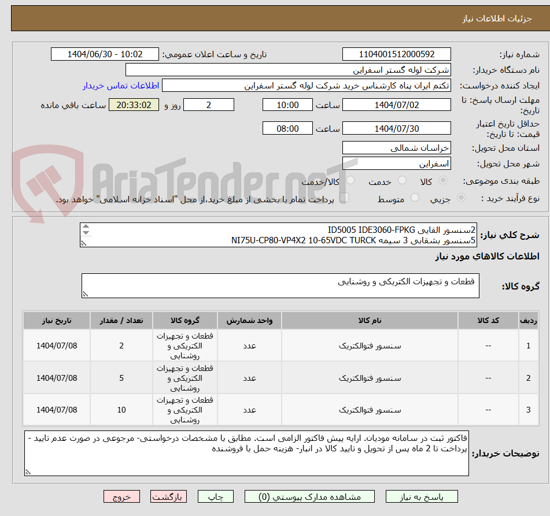This screenshot has width=550, height=516.
Task: Select متوسط as purchase process type
Action: (415, 196)
